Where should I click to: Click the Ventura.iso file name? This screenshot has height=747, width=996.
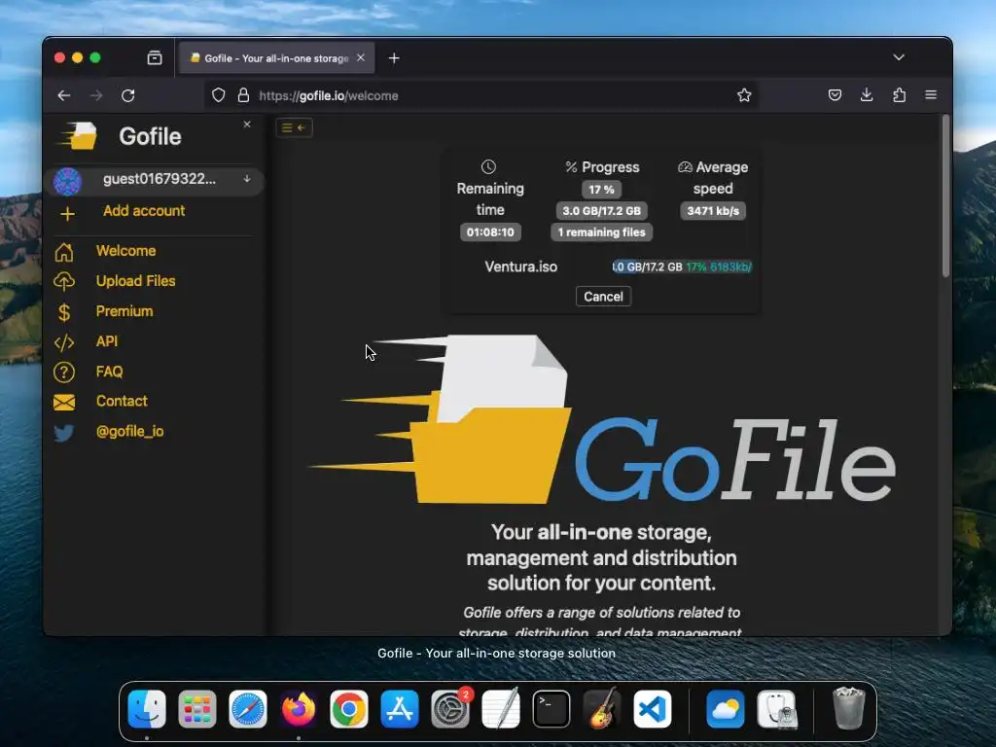point(521,267)
